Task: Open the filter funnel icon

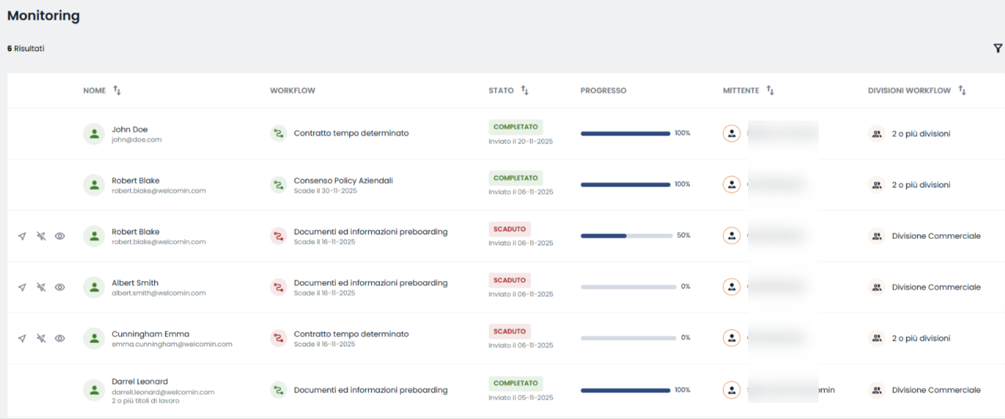Action: point(998,49)
